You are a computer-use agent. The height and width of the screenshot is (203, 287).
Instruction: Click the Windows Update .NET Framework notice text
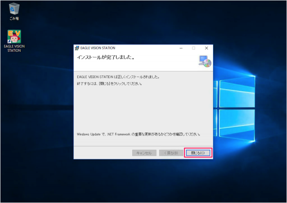coord(139,134)
